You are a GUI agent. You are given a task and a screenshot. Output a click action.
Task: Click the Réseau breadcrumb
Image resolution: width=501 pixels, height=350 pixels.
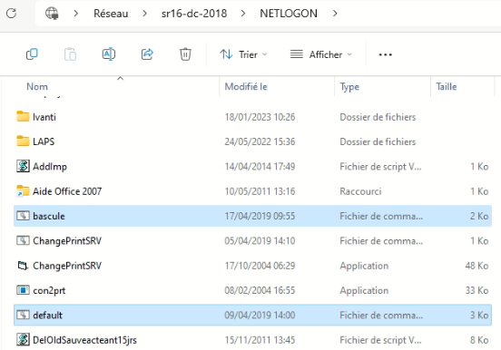[x=111, y=14]
